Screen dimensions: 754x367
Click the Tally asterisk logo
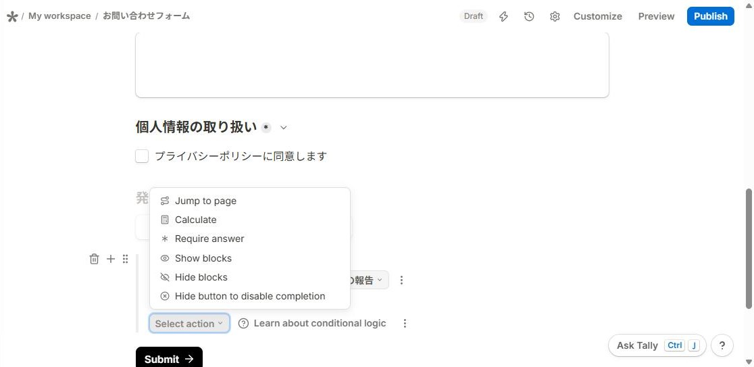pos(12,16)
